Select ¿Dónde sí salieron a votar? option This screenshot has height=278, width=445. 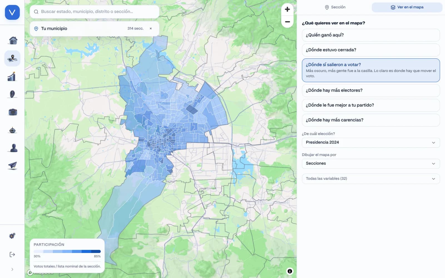[x=371, y=70]
